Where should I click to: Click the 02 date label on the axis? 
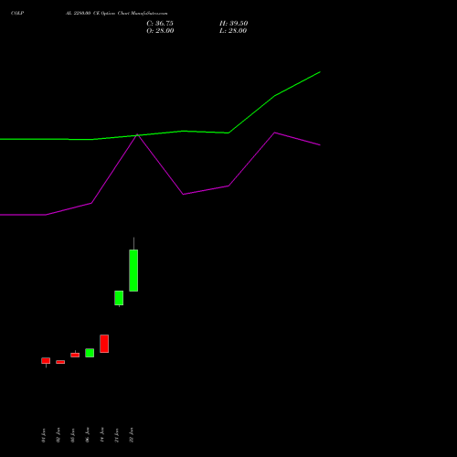58,435
